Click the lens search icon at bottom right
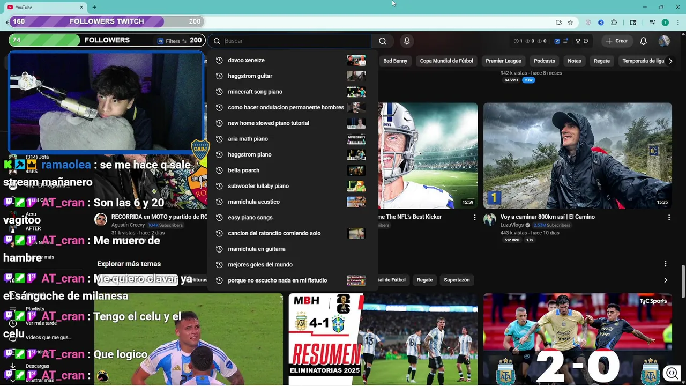 click(672, 373)
